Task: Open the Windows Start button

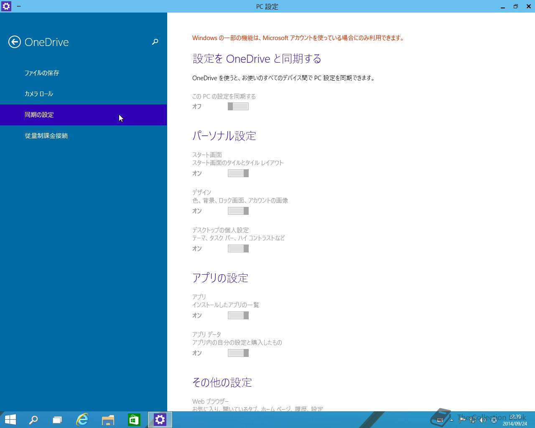Action: pos(10,420)
